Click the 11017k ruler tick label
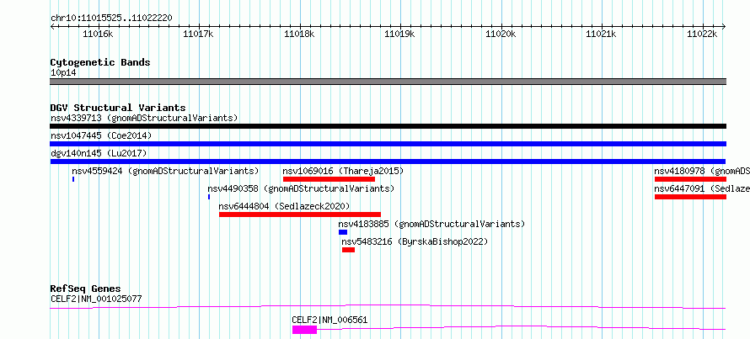The height and width of the screenshot is (339, 750). click(x=199, y=34)
